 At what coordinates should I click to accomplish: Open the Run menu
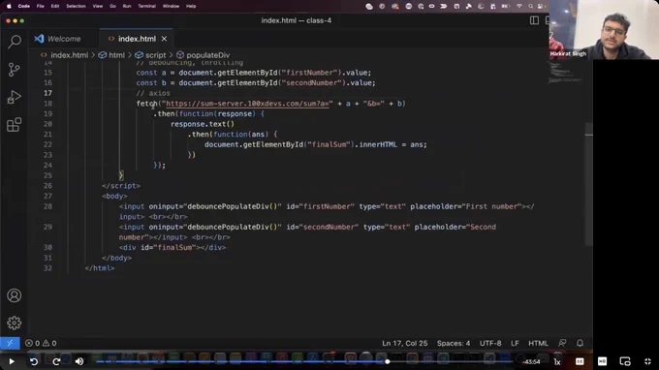click(x=127, y=7)
